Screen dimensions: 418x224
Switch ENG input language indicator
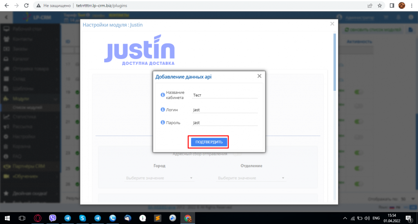tap(376, 218)
